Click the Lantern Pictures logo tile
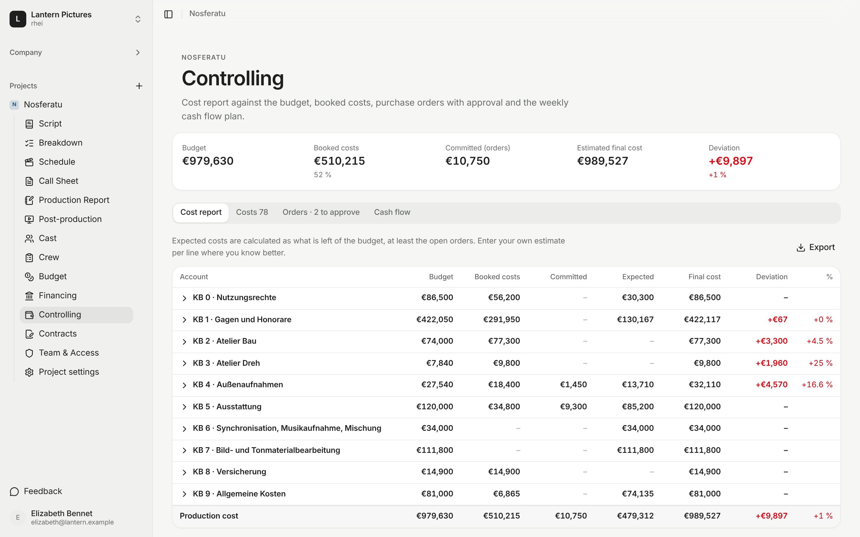Screen dimensions: 860x537 coord(18,19)
